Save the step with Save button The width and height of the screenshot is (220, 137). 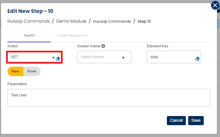[196, 120]
